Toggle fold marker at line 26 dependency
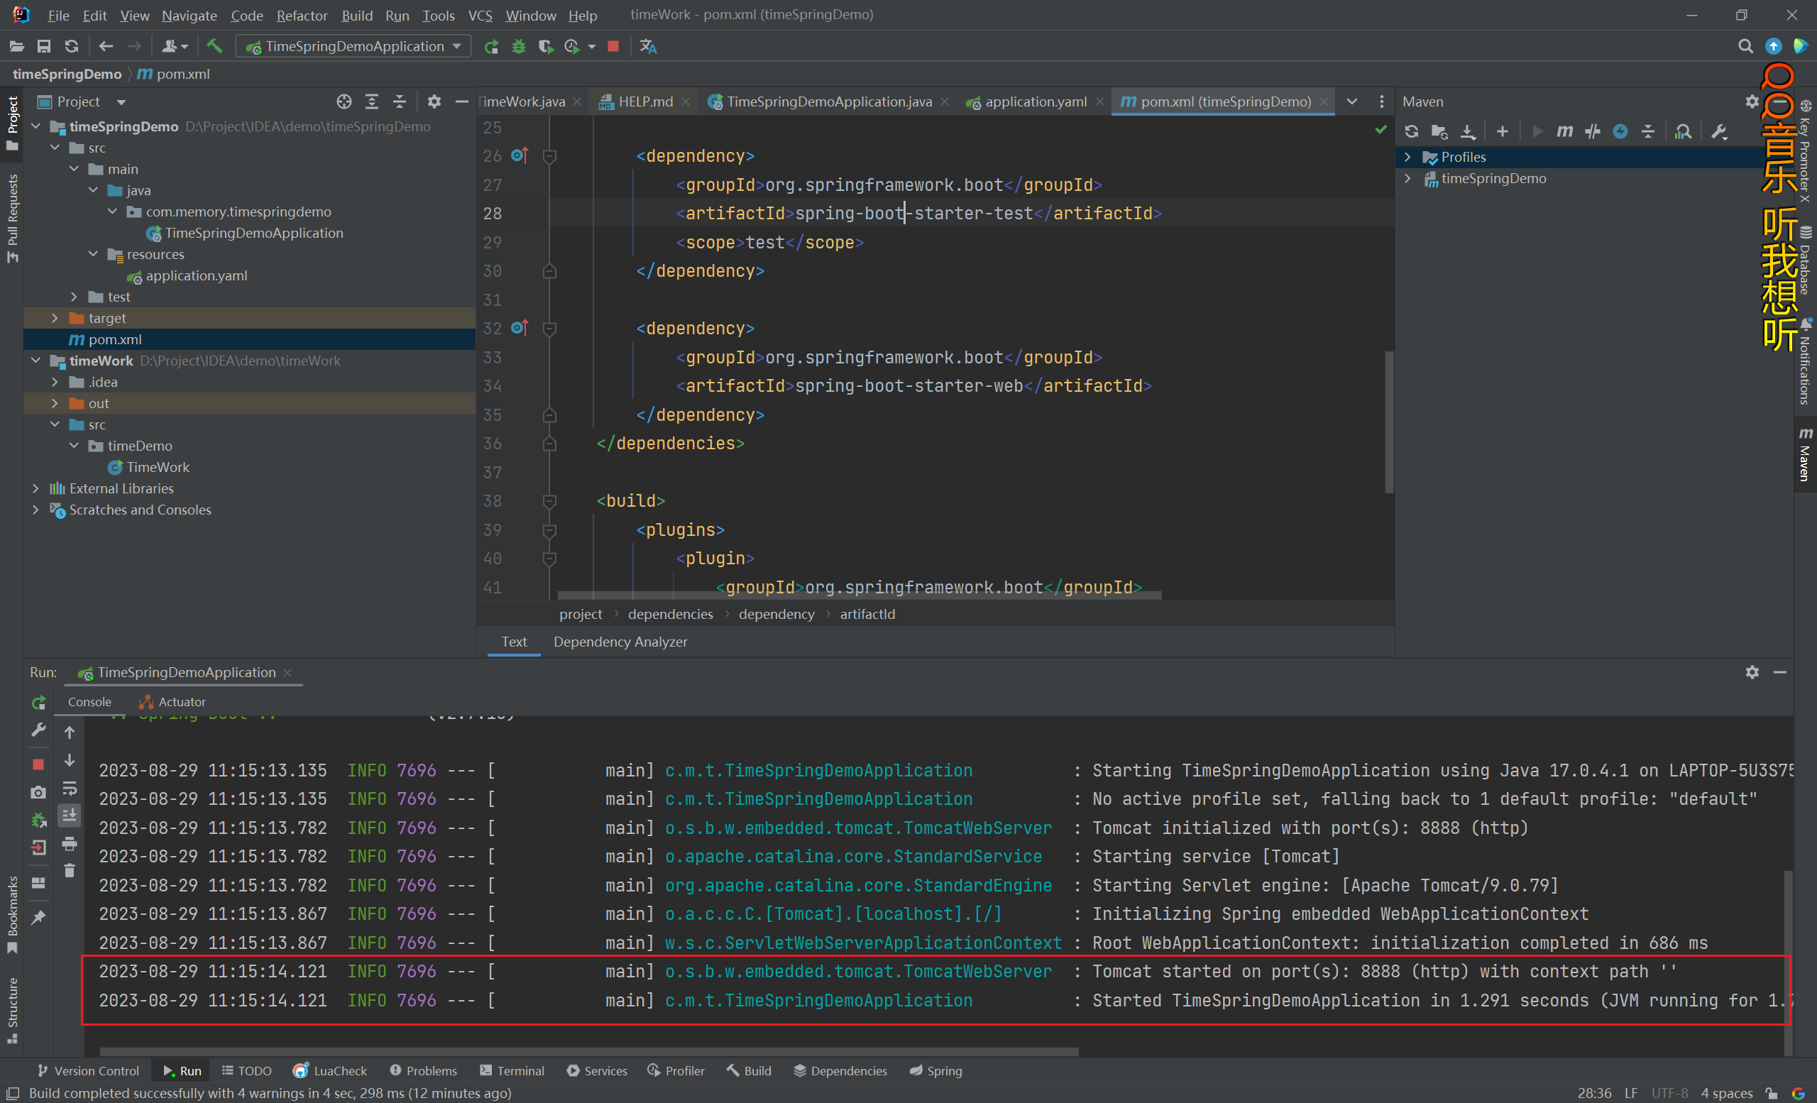 pos(549,155)
